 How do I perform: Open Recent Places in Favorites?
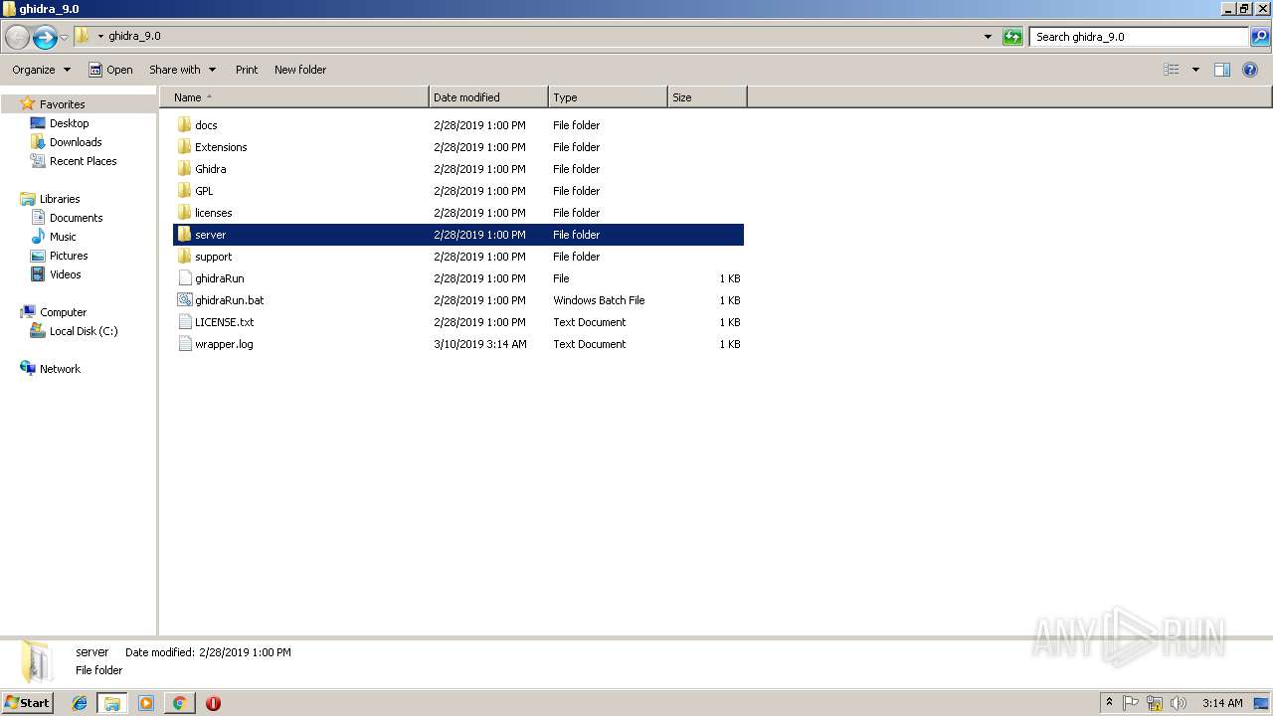83,161
